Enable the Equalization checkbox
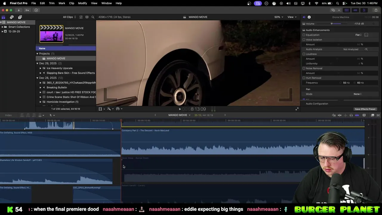382x215 pixels. tap(304, 35)
